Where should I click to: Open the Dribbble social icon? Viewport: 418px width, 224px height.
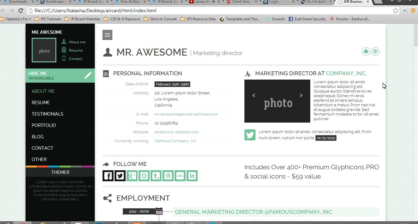tap(168, 176)
